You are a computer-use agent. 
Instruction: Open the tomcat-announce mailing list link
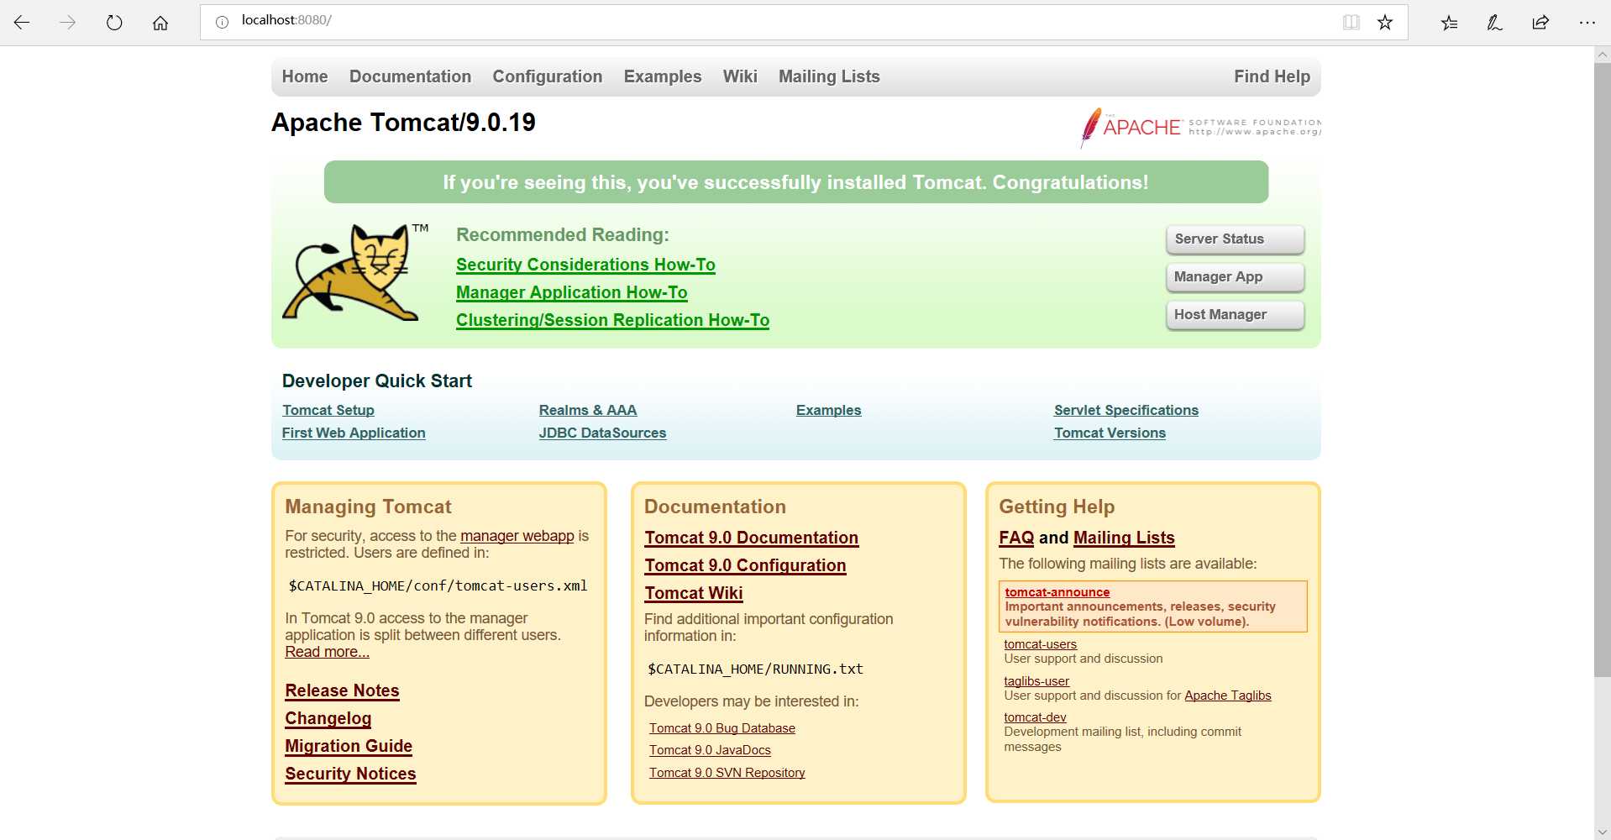1057,592
